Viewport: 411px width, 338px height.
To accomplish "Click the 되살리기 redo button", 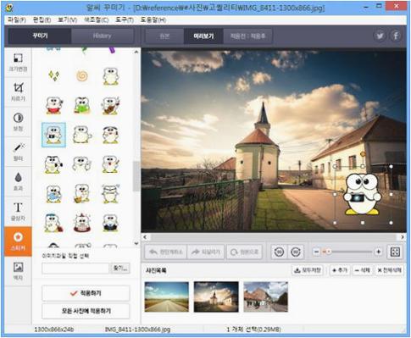I will pyautogui.click(x=206, y=252).
